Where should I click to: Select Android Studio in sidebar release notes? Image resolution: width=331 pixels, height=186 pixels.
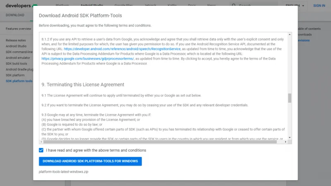(x=16, y=46)
